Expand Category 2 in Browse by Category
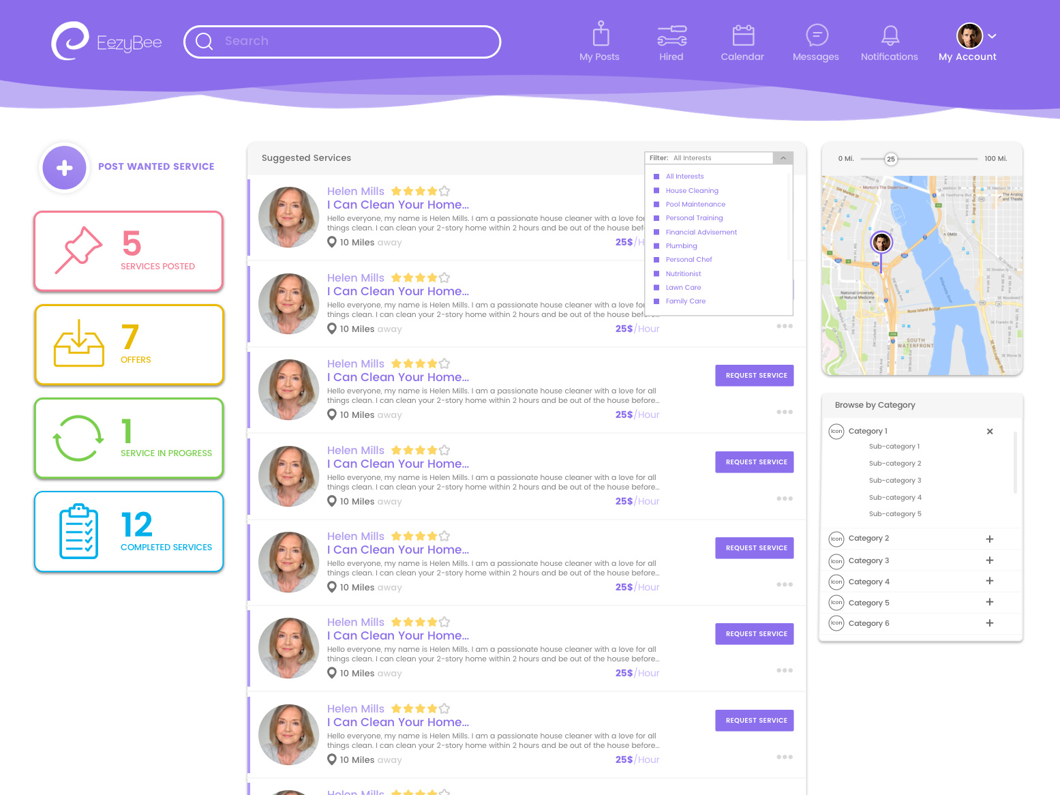The height and width of the screenshot is (795, 1060). point(989,539)
